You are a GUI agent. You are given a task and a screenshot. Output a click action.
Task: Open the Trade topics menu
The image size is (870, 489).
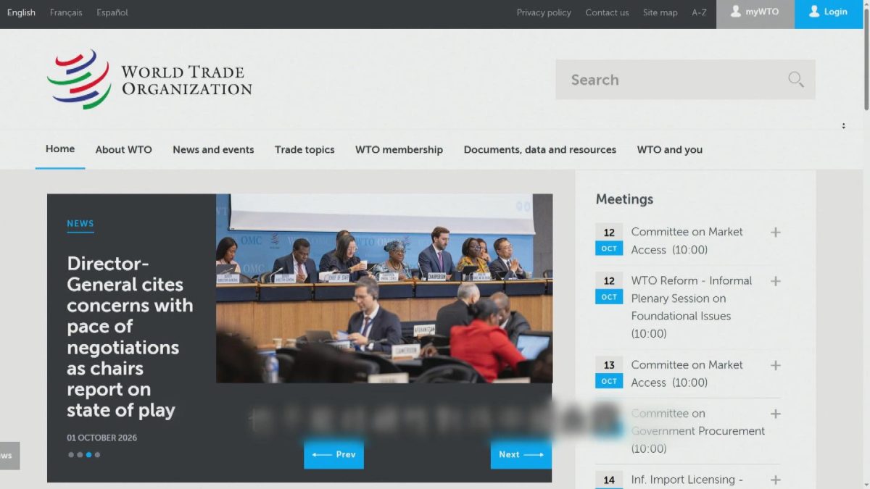(x=304, y=150)
